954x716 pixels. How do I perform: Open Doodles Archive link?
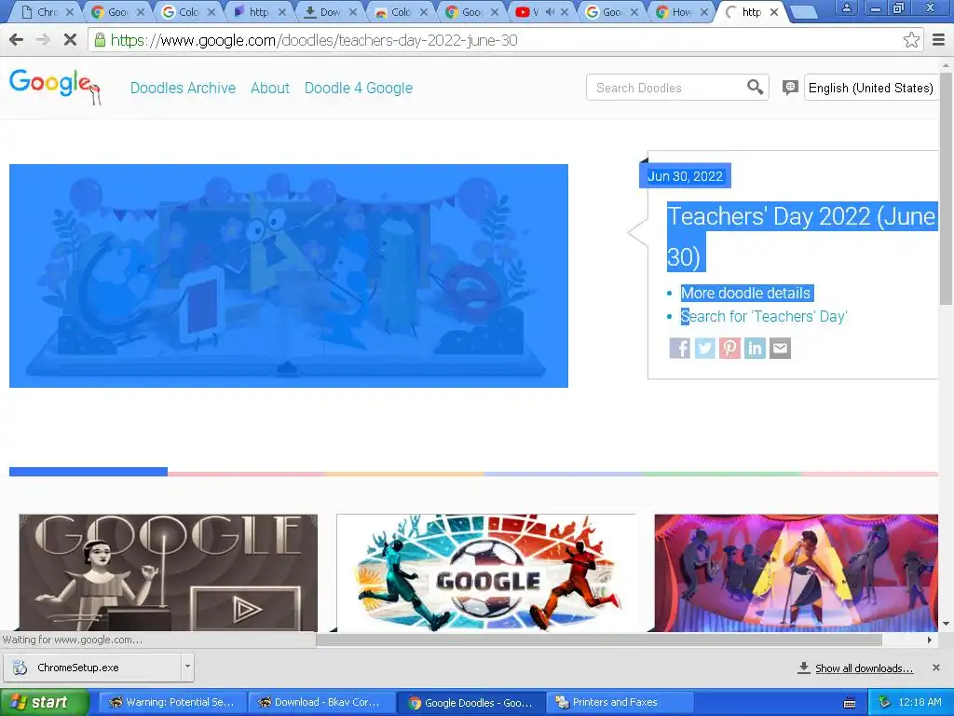(183, 88)
